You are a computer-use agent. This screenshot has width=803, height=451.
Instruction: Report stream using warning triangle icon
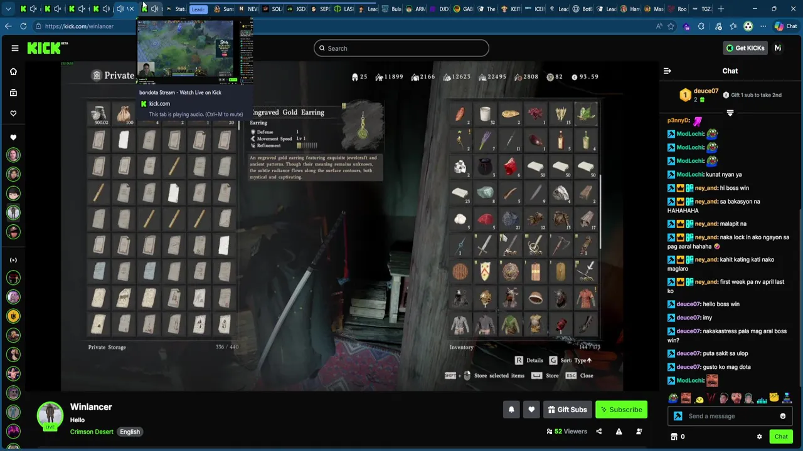619,432
